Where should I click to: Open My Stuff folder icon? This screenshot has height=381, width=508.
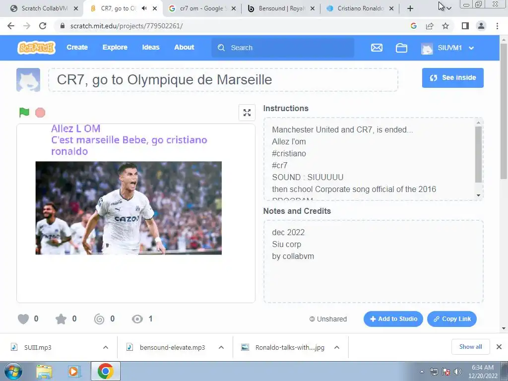pos(401,48)
